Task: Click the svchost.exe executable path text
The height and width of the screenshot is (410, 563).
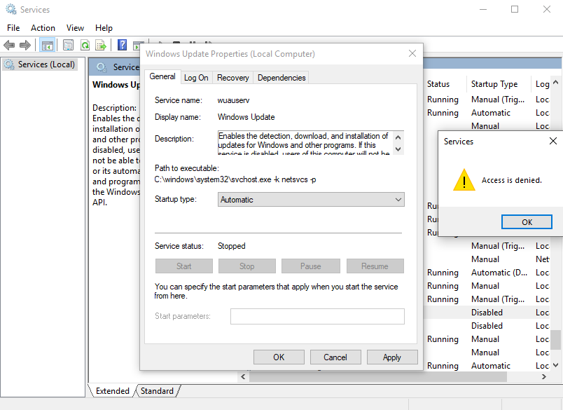Action: point(235,179)
